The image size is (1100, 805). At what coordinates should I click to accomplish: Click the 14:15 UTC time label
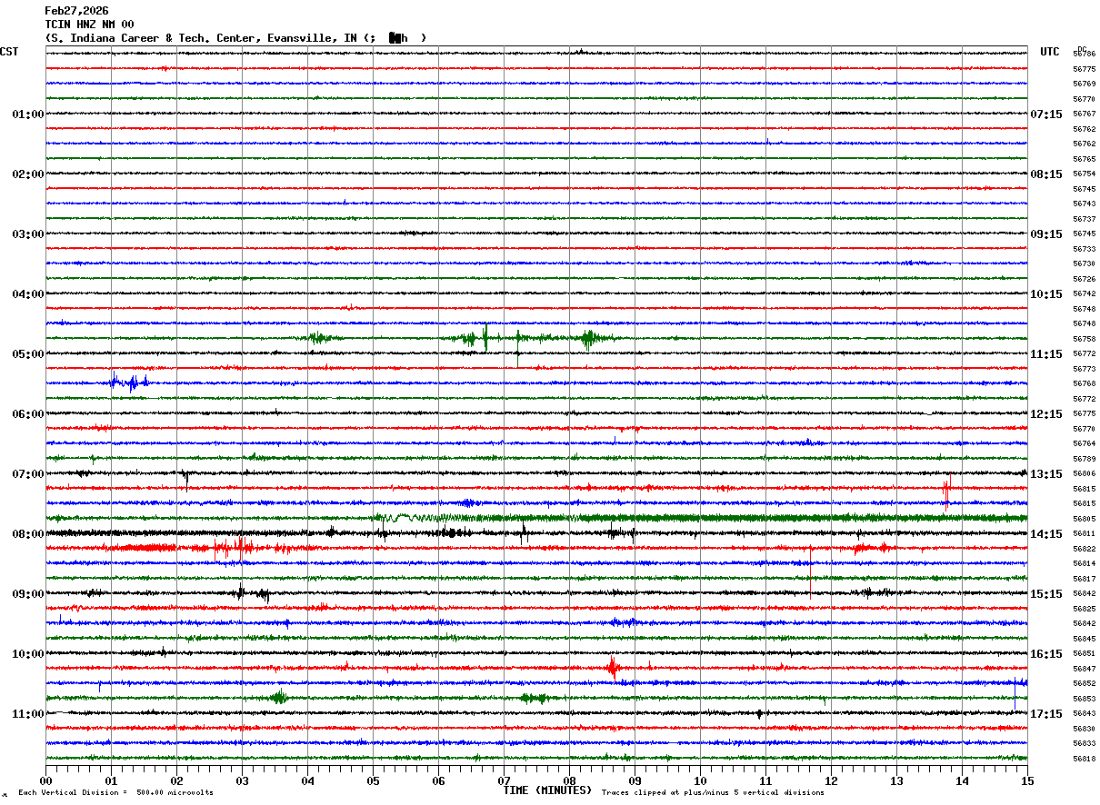pos(1046,534)
